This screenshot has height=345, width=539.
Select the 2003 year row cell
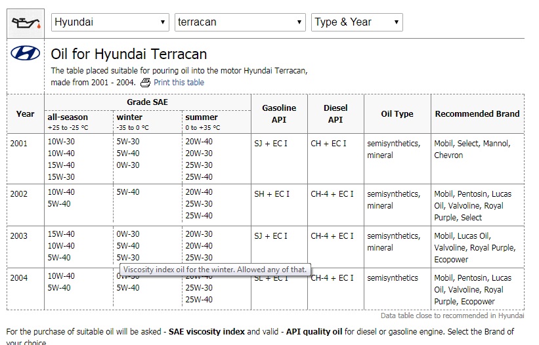[x=20, y=236]
